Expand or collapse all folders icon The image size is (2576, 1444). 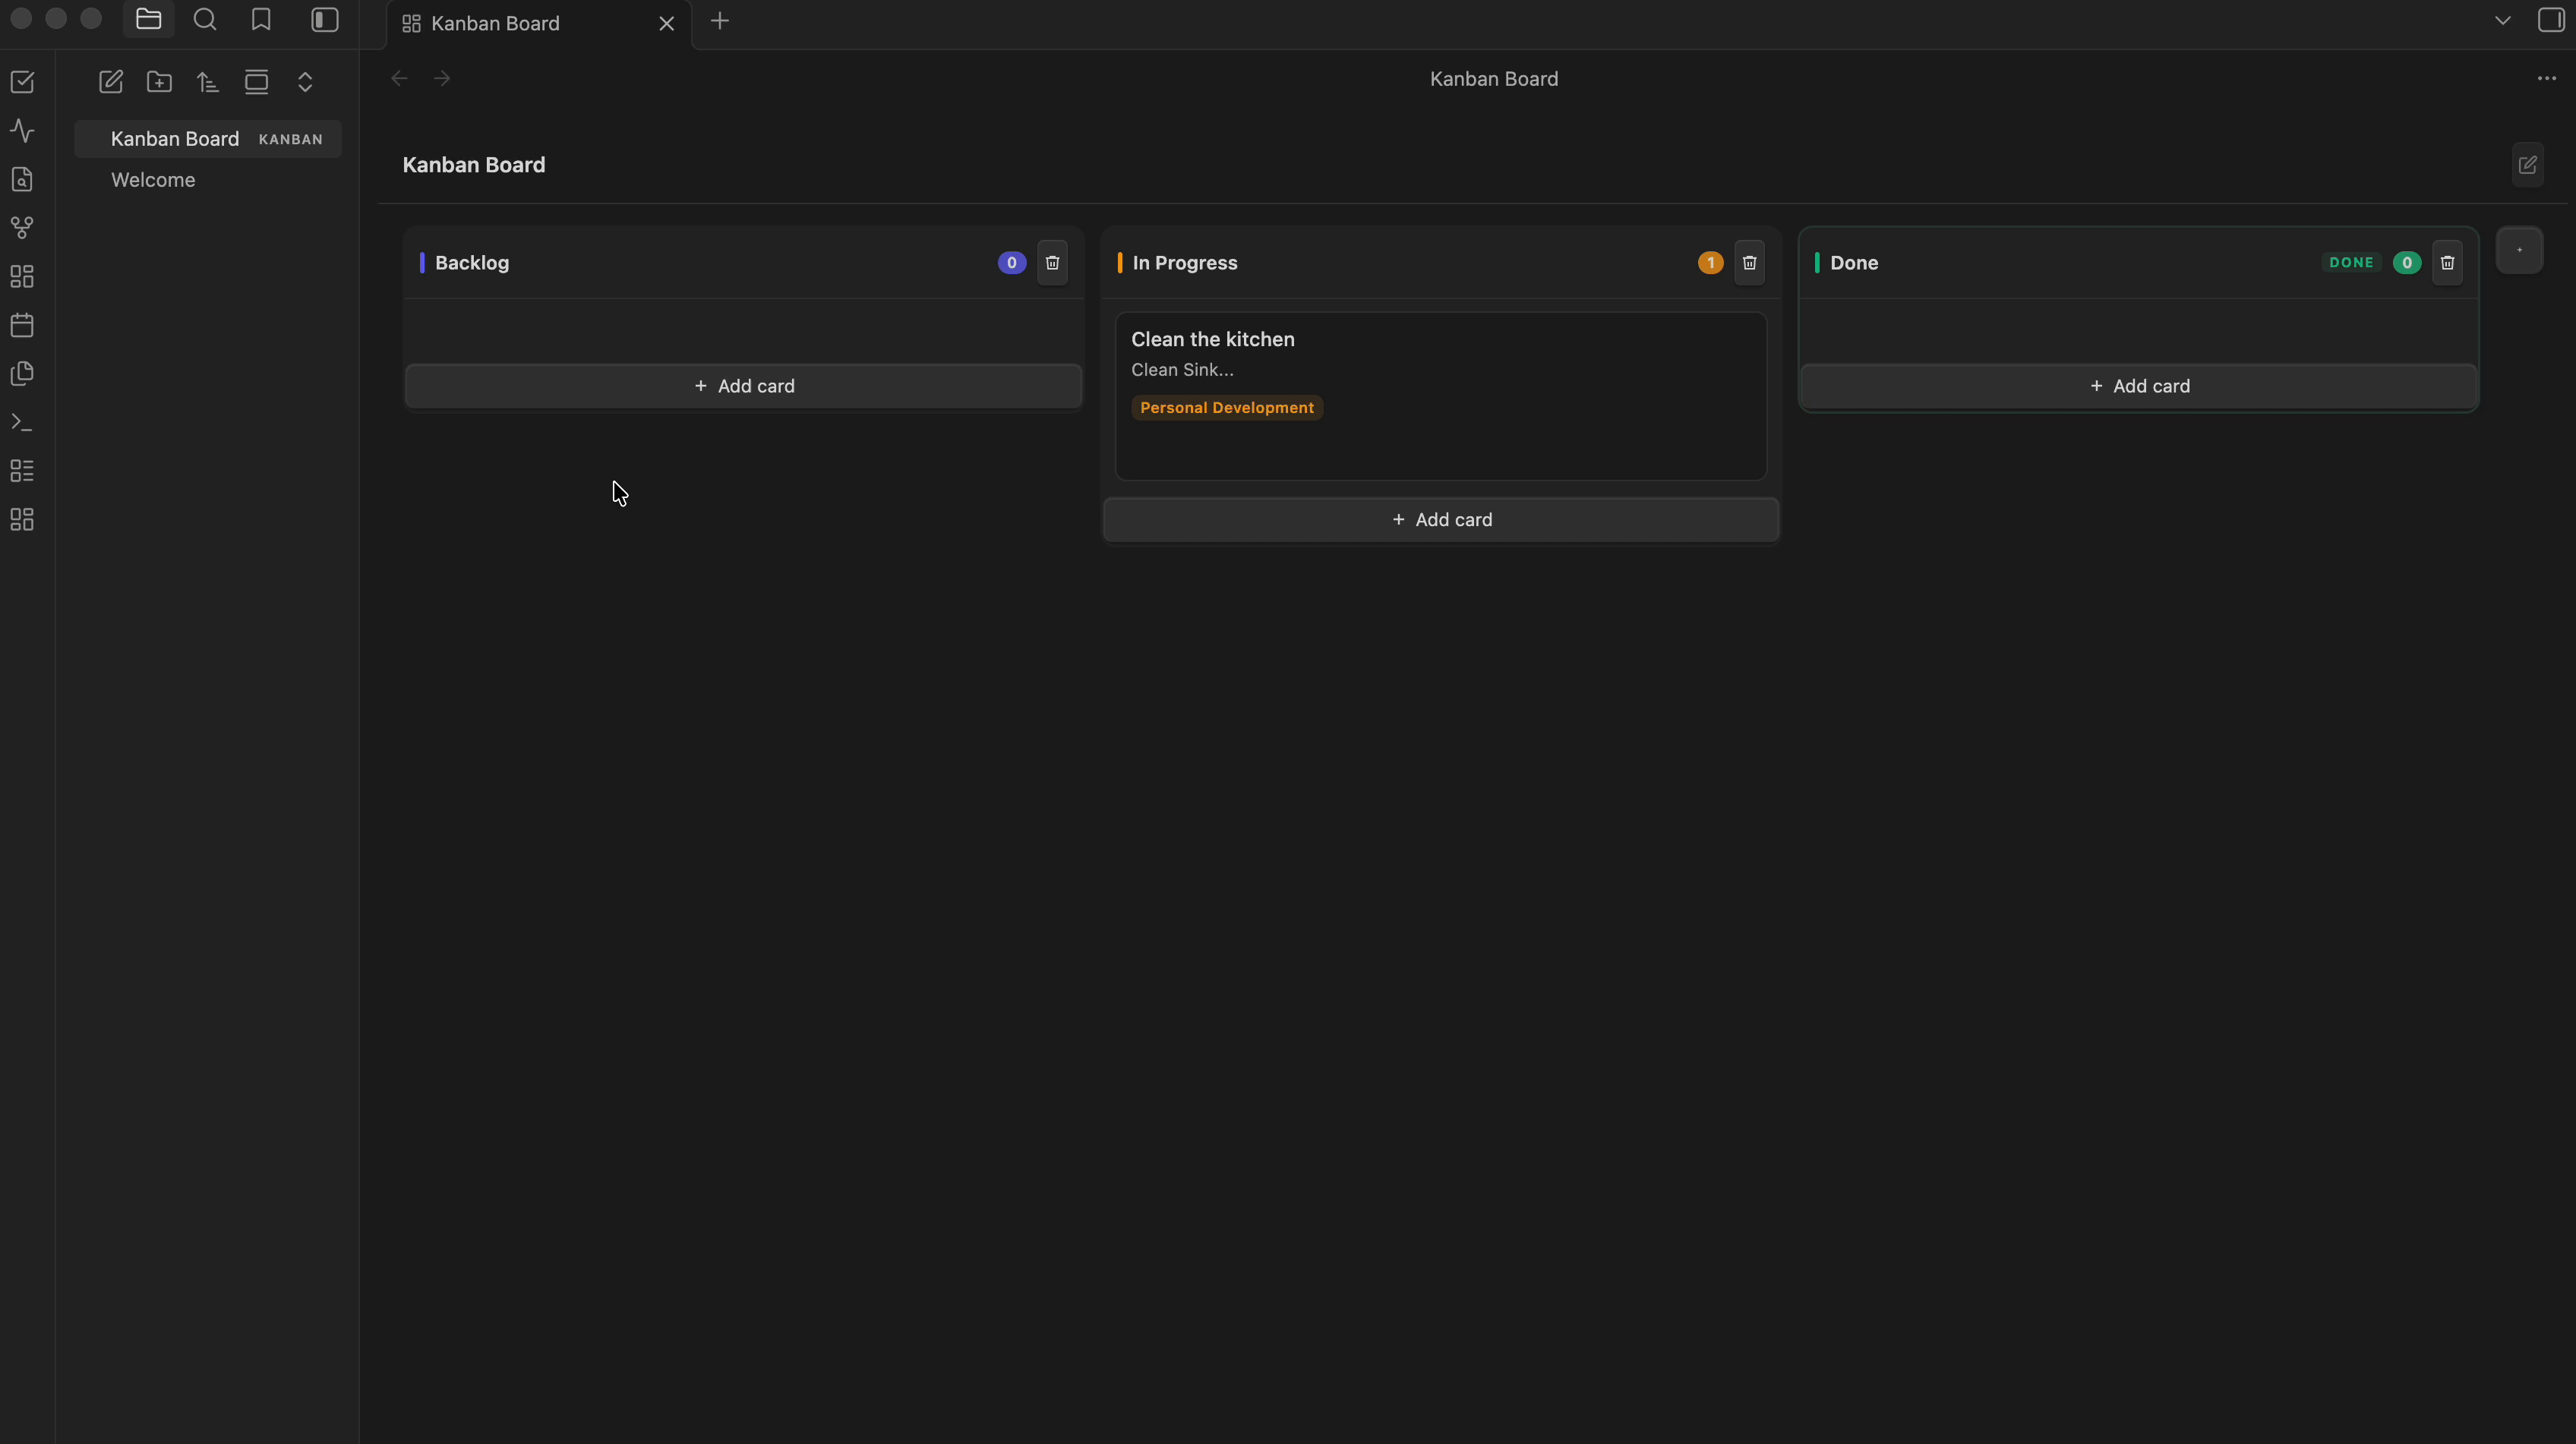305,82
